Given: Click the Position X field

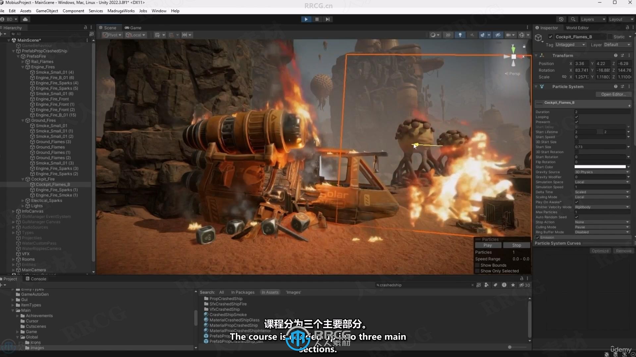Looking at the screenshot, I should click(582, 63).
